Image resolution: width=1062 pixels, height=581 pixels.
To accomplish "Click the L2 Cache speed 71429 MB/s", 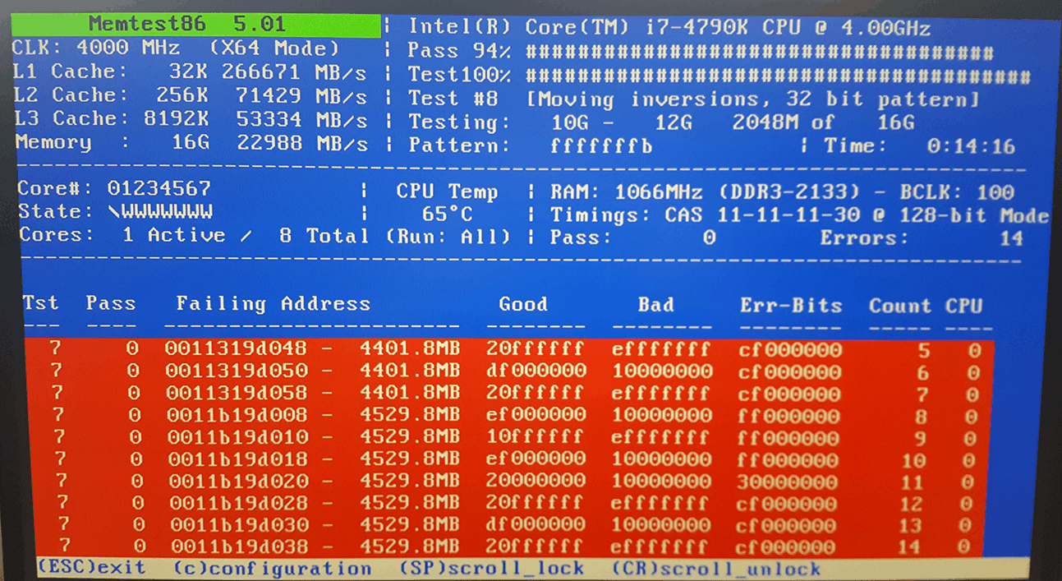I will click(x=301, y=95).
